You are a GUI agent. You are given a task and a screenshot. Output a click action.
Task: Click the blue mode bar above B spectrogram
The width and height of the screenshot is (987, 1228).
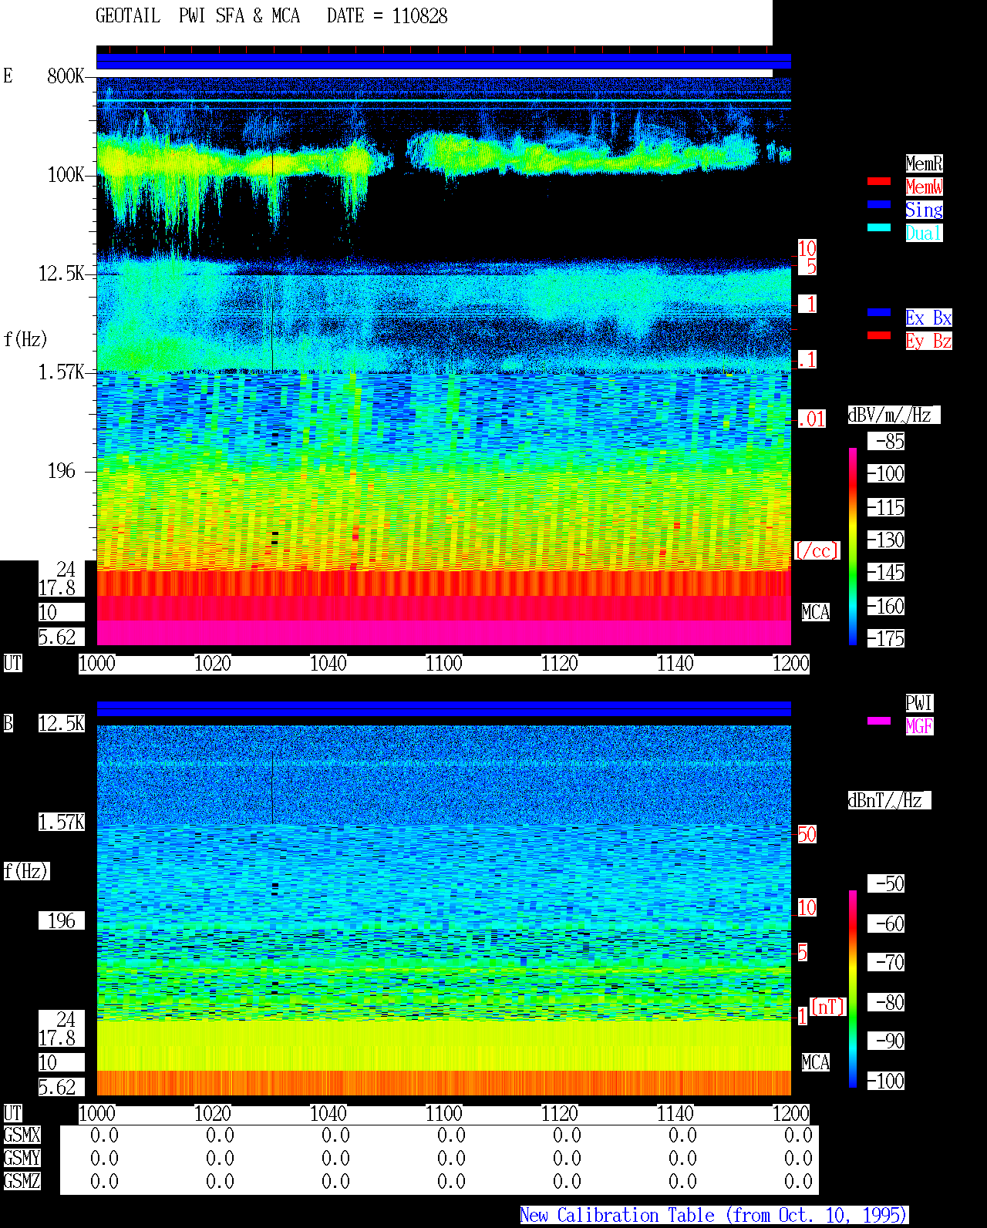click(x=443, y=708)
